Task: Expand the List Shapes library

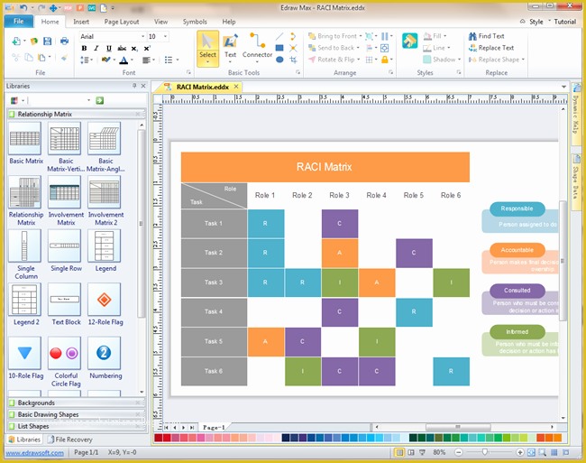Action: tap(77, 426)
